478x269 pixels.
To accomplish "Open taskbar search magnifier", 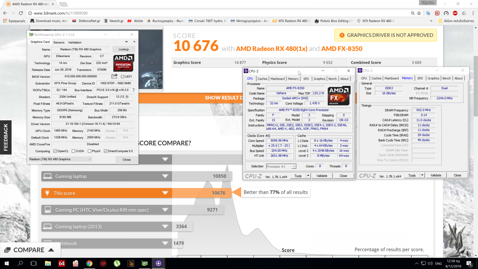I will click(20, 263).
